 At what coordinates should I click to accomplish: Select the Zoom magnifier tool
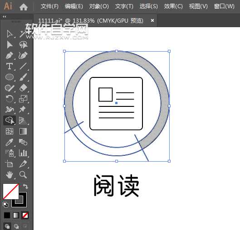23,175
